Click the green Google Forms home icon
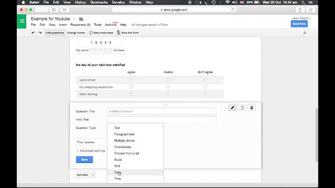The image size is (335, 188). tap(21, 21)
